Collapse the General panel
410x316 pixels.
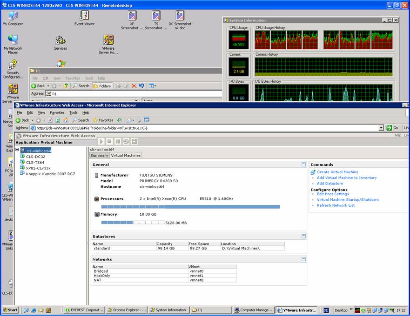coord(303,164)
